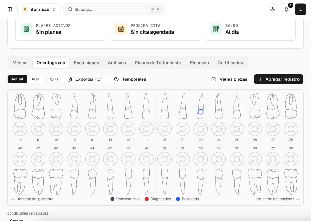Switch to the Médica tab
The height and width of the screenshot is (221, 311).
[x=20, y=63]
